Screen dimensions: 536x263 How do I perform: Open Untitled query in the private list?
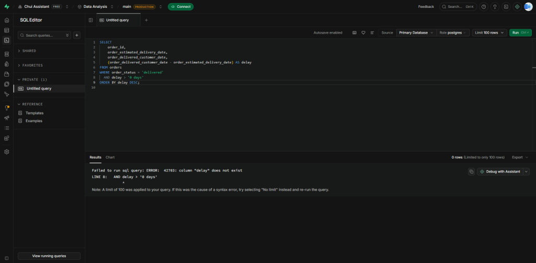coord(49,89)
